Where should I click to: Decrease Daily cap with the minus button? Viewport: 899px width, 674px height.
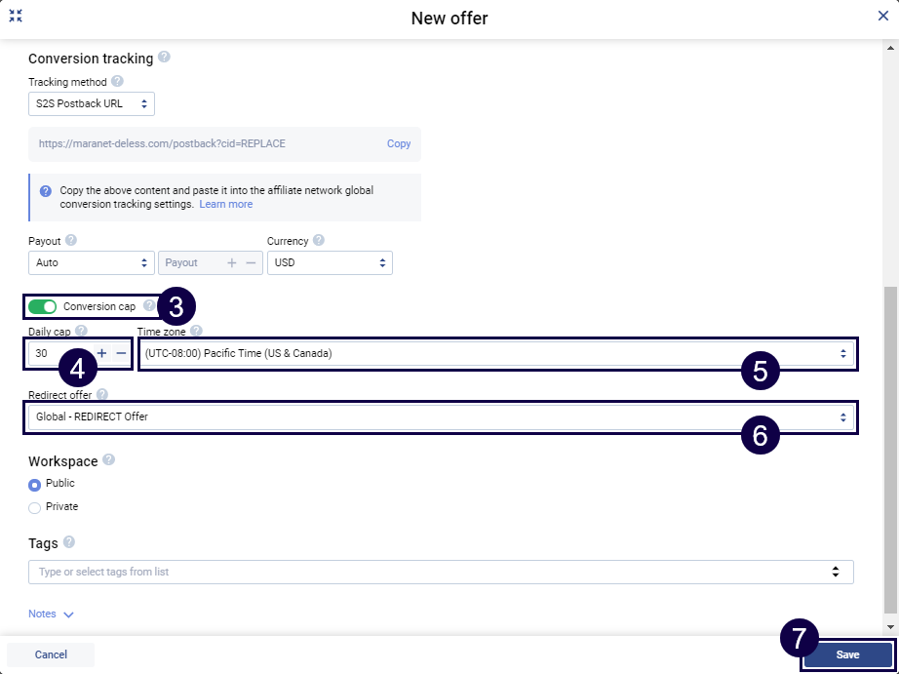click(121, 353)
